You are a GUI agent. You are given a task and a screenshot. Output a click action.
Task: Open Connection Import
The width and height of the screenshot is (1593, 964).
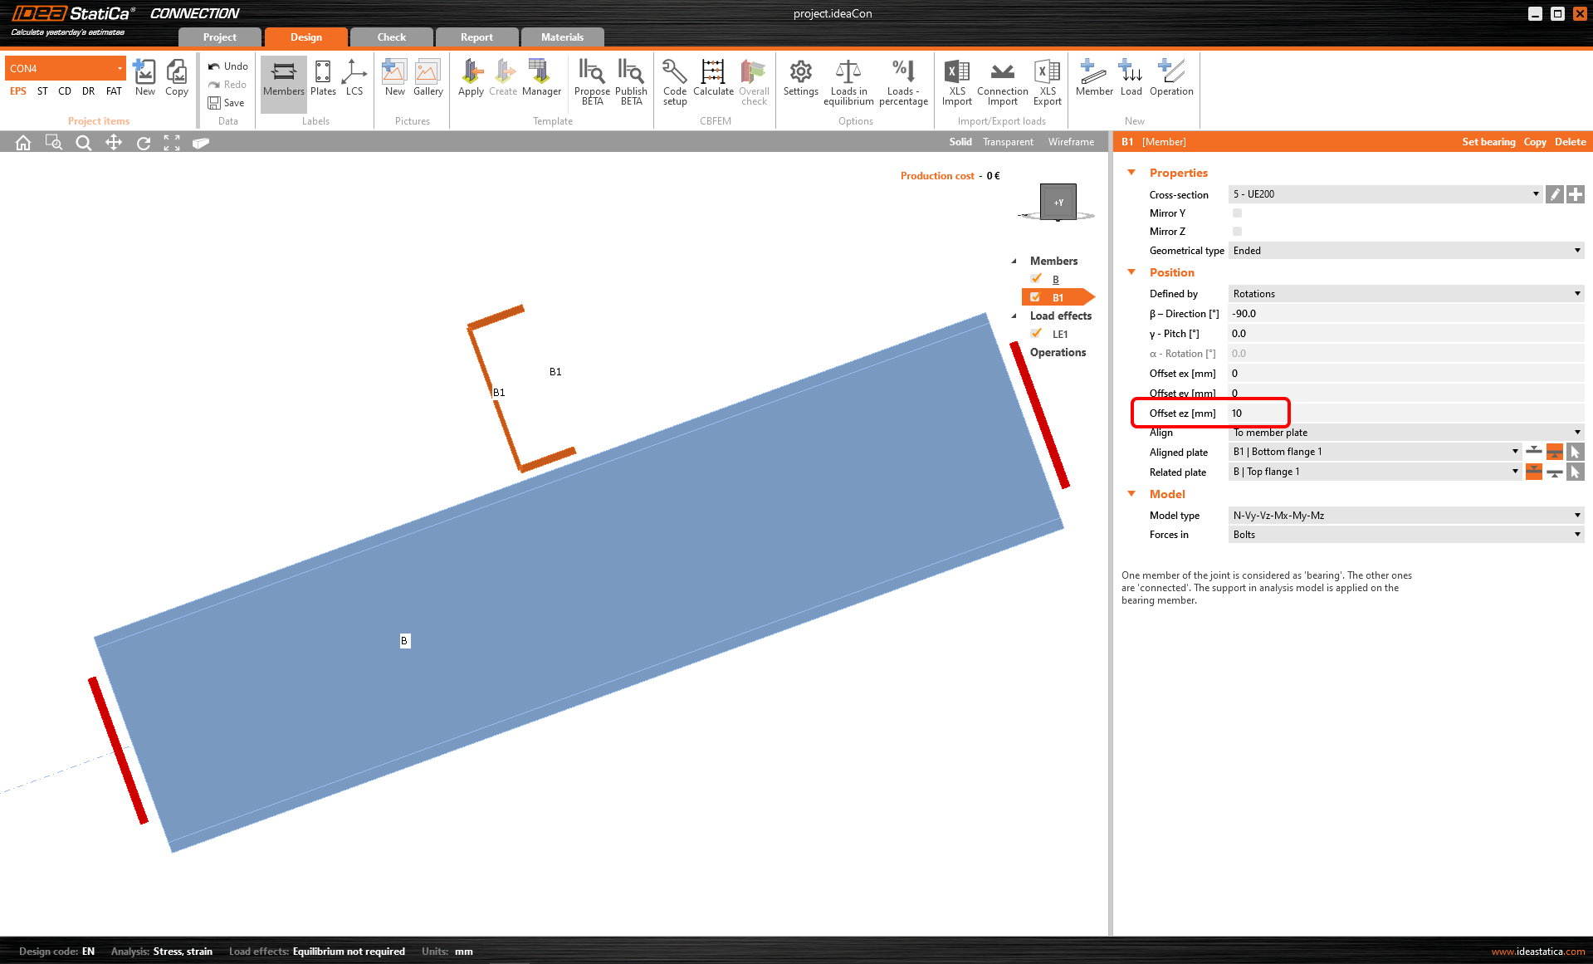(x=1003, y=82)
